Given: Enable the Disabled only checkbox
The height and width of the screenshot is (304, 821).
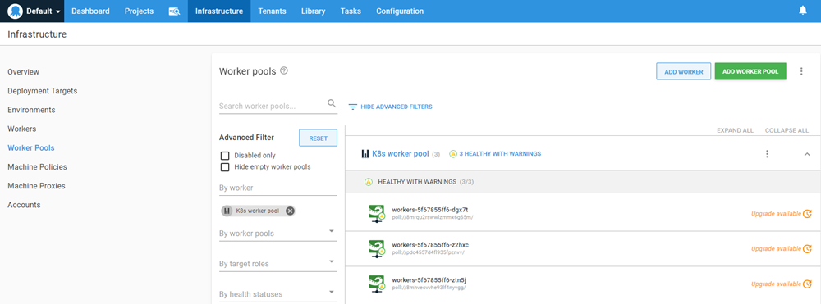Looking at the screenshot, I should (225, 156).
